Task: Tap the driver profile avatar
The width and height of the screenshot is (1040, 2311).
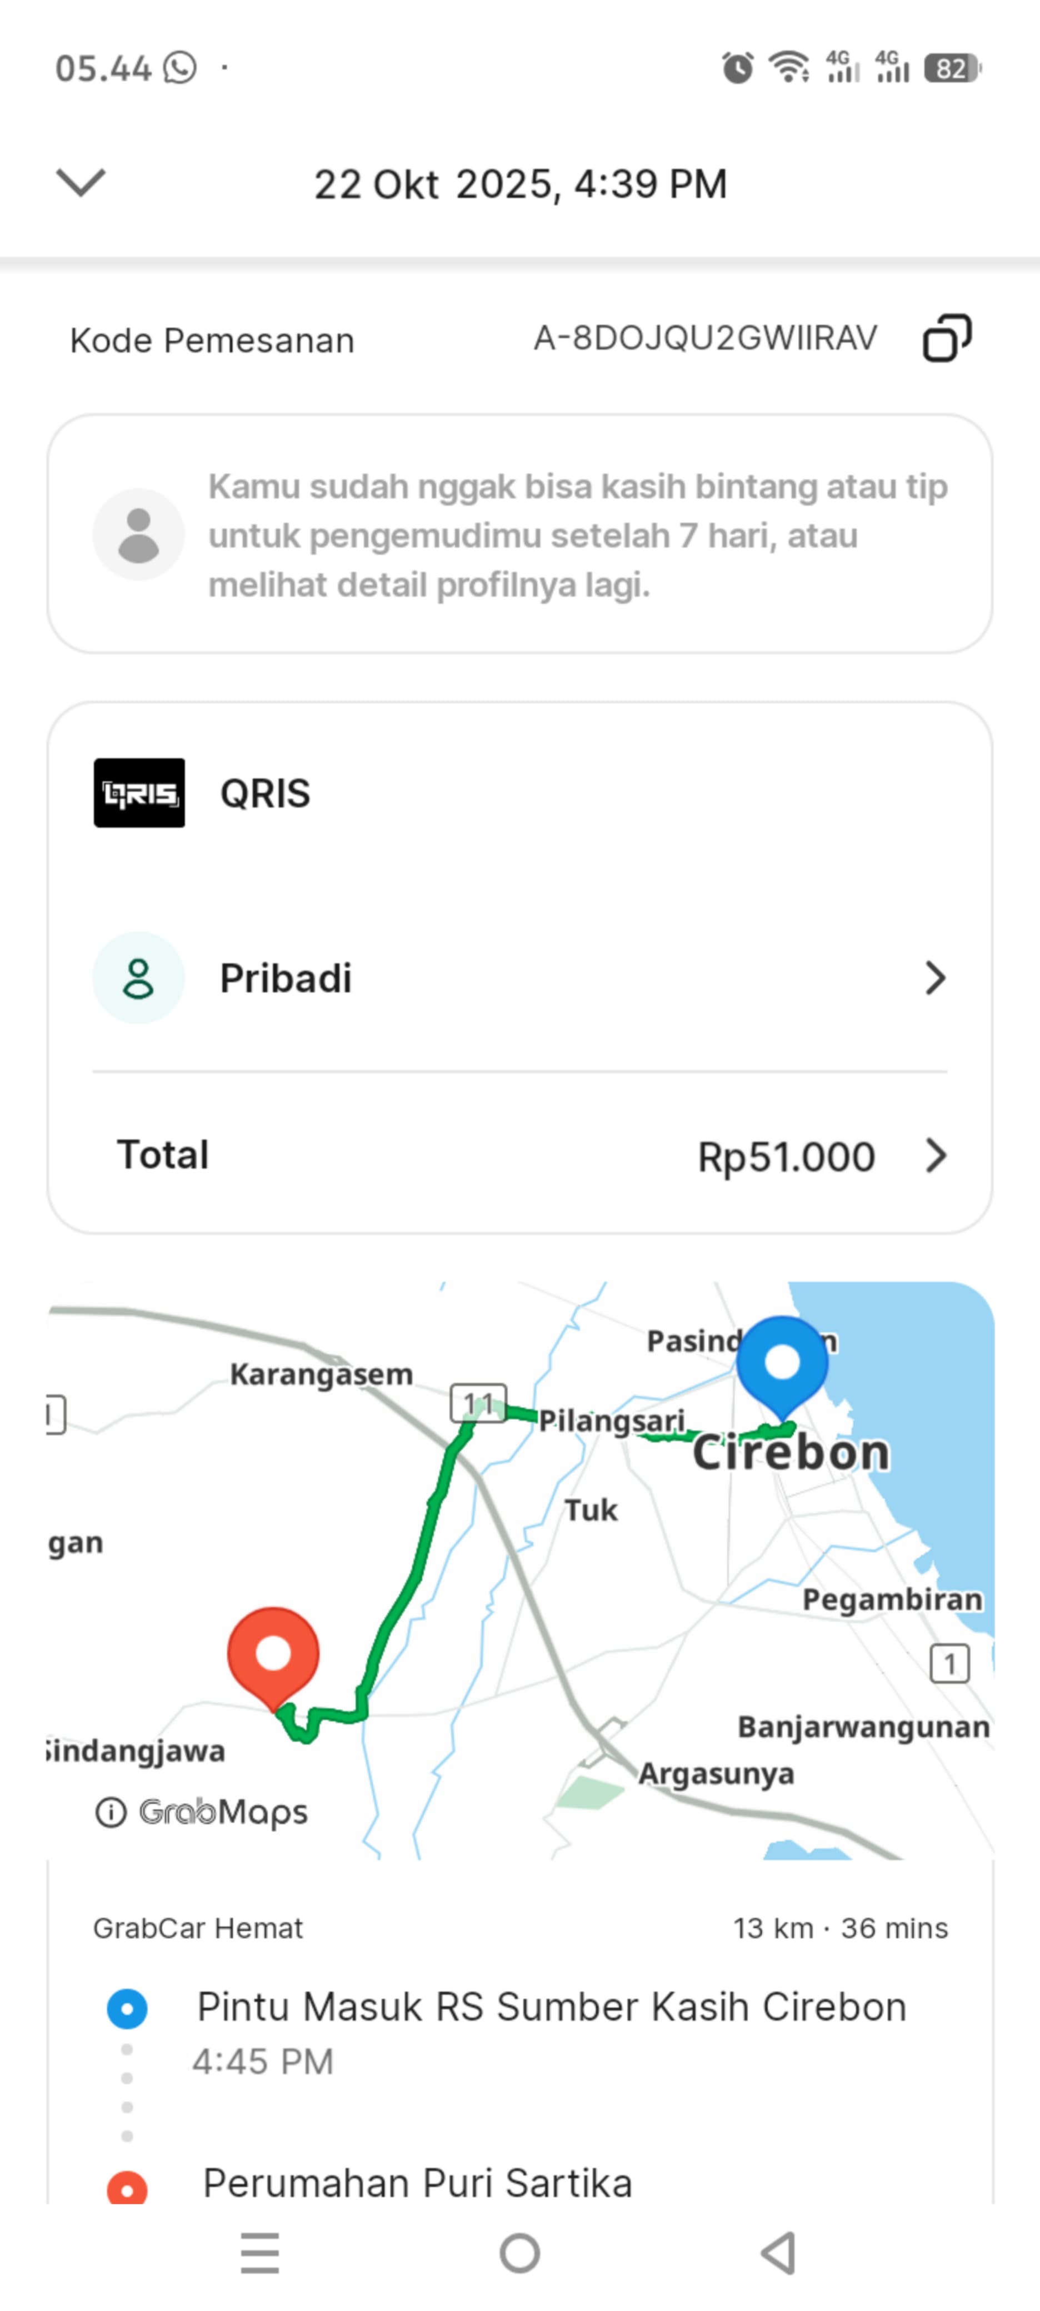Action: pos(139,534)
